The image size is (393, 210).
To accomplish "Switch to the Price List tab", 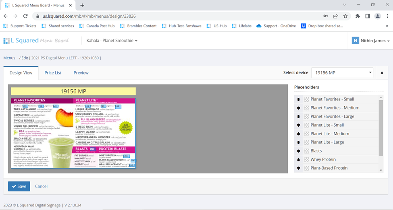I will (x=53, y=73).
